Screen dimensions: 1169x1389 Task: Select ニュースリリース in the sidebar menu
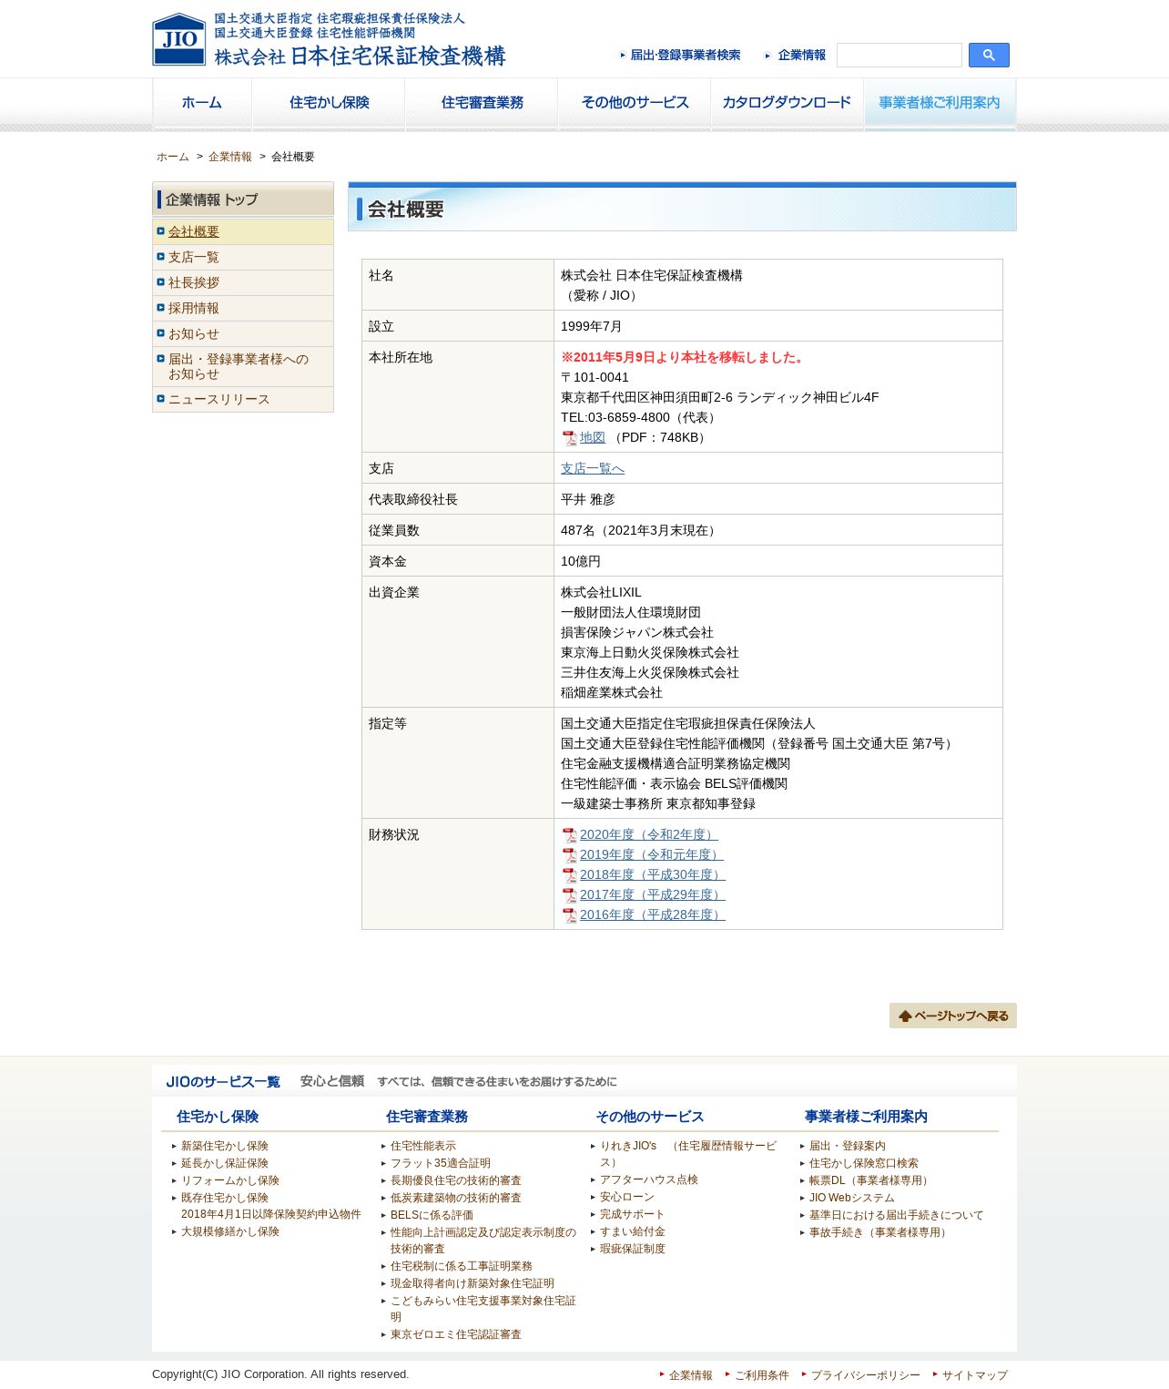click(243, 400)
